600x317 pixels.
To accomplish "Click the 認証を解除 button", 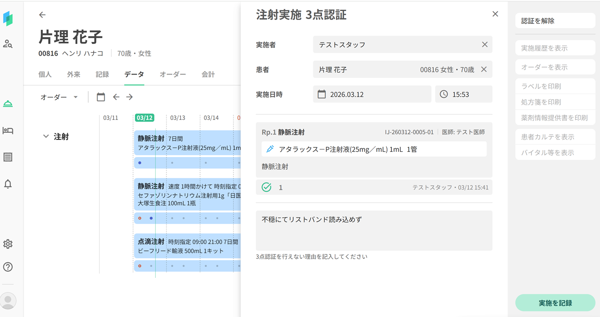I will (555, 21).
